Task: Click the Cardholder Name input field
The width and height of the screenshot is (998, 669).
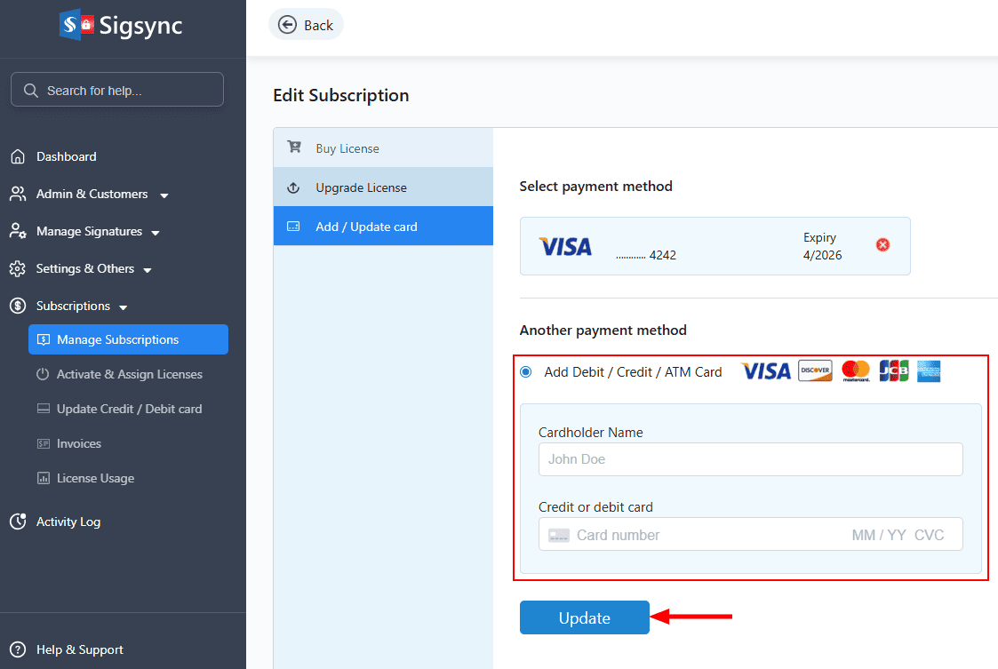Action: 750,459
